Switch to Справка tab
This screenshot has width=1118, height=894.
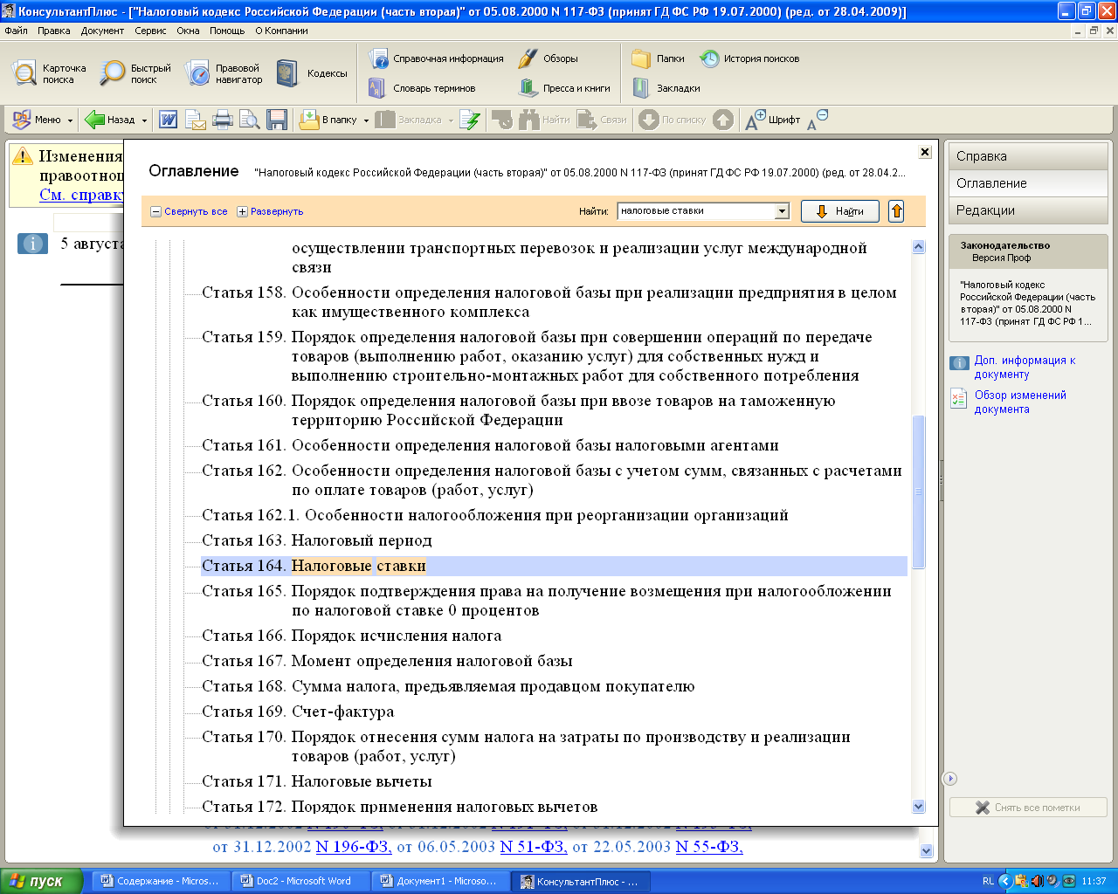[x=1028, y=156]
